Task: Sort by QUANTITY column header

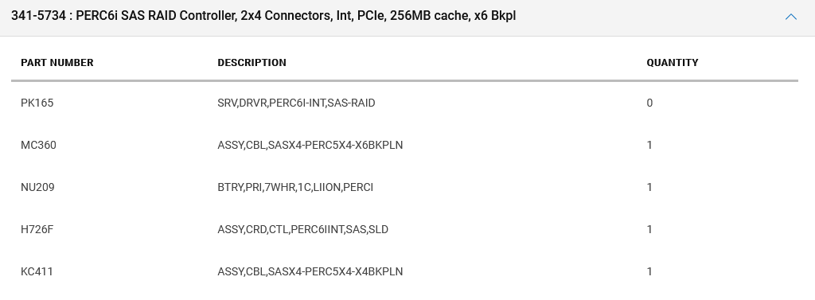Action: pos(672,62)
